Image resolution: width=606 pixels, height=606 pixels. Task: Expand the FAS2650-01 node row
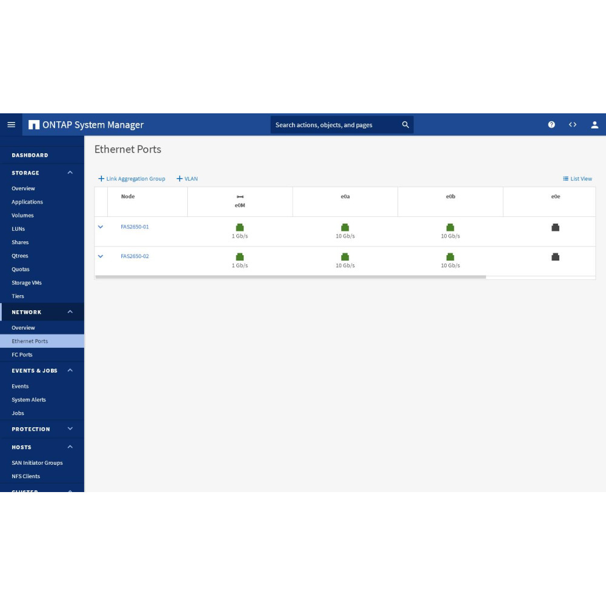click(x=101, y=227)
